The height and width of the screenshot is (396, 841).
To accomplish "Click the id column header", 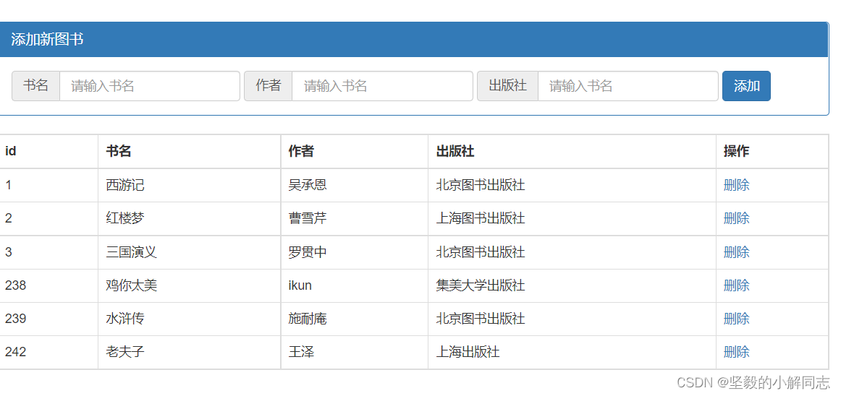I will tap(48, 151).
